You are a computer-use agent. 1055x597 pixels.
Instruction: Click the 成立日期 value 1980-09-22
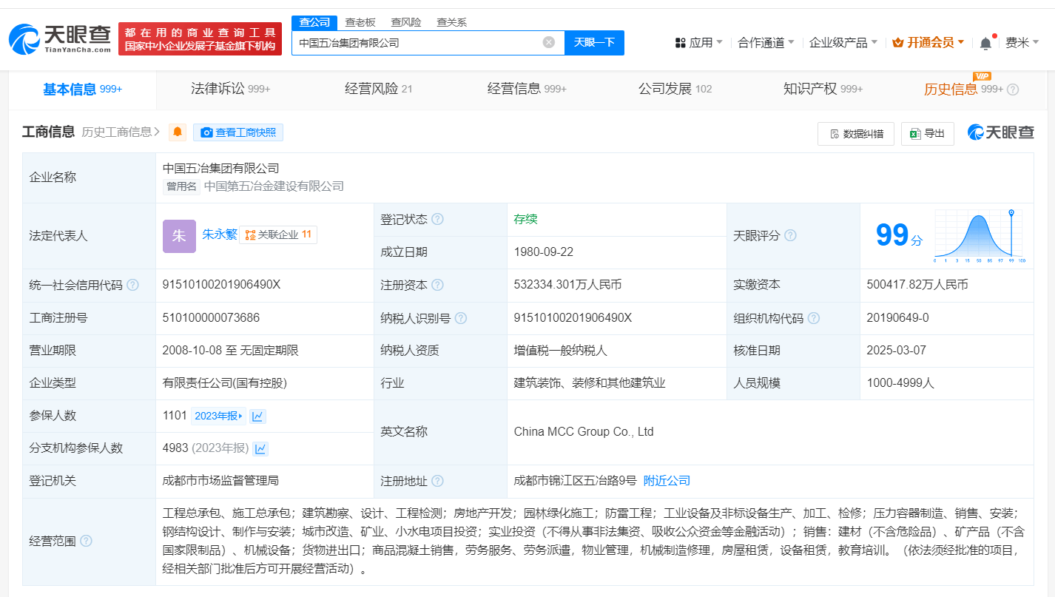coord(544,252)
